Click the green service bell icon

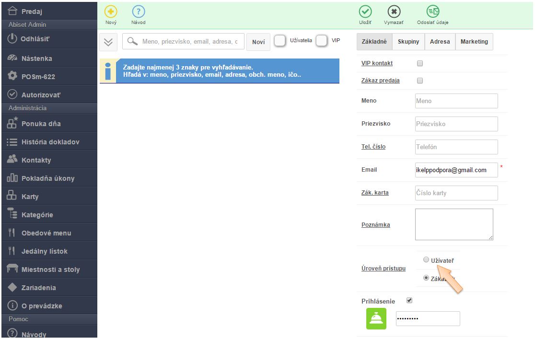click(376, 319)
